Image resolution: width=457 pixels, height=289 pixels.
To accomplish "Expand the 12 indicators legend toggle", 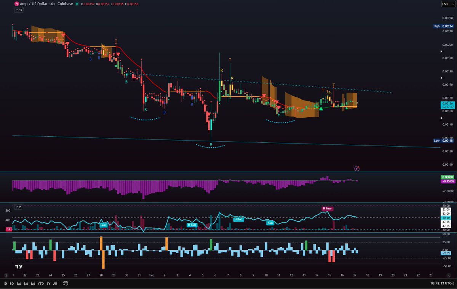I will click(x=19, y=10).
